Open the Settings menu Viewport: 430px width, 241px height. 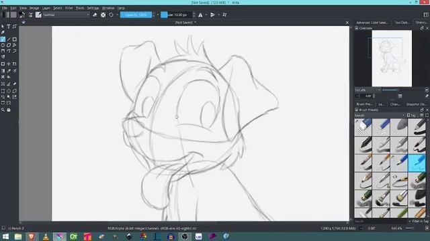93,8
